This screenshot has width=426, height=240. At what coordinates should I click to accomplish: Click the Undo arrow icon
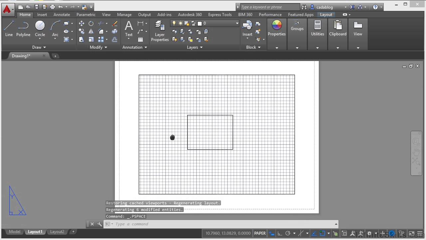point(60,7)
